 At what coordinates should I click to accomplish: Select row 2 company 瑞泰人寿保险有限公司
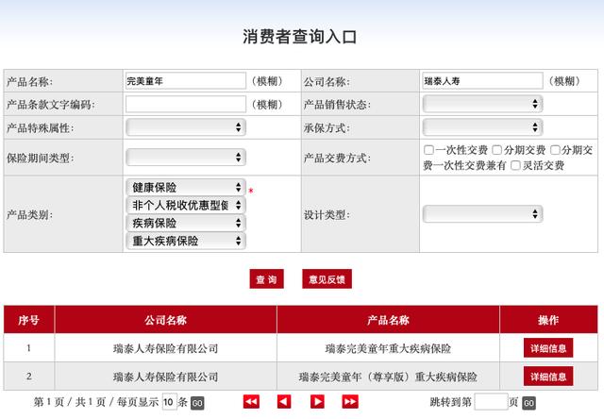tap(166, 377)
